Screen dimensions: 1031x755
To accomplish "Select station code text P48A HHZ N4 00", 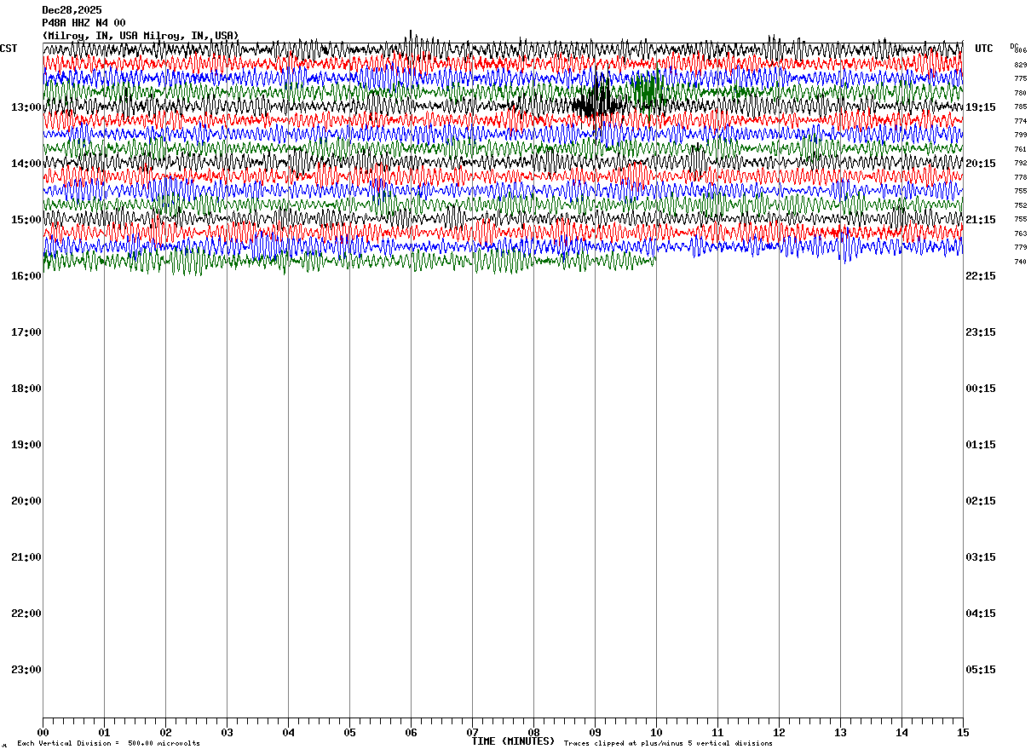I will (84, 23).
